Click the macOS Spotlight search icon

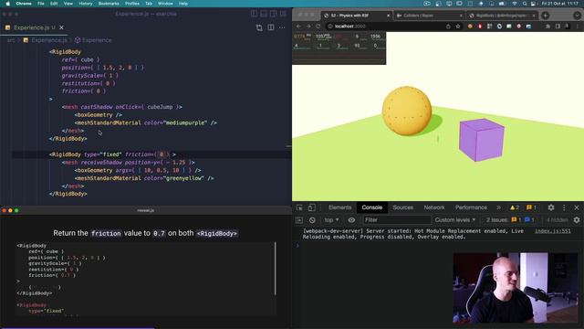[525, 4]
